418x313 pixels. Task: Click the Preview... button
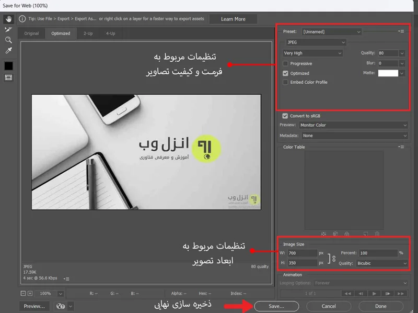tap(34, 306)
